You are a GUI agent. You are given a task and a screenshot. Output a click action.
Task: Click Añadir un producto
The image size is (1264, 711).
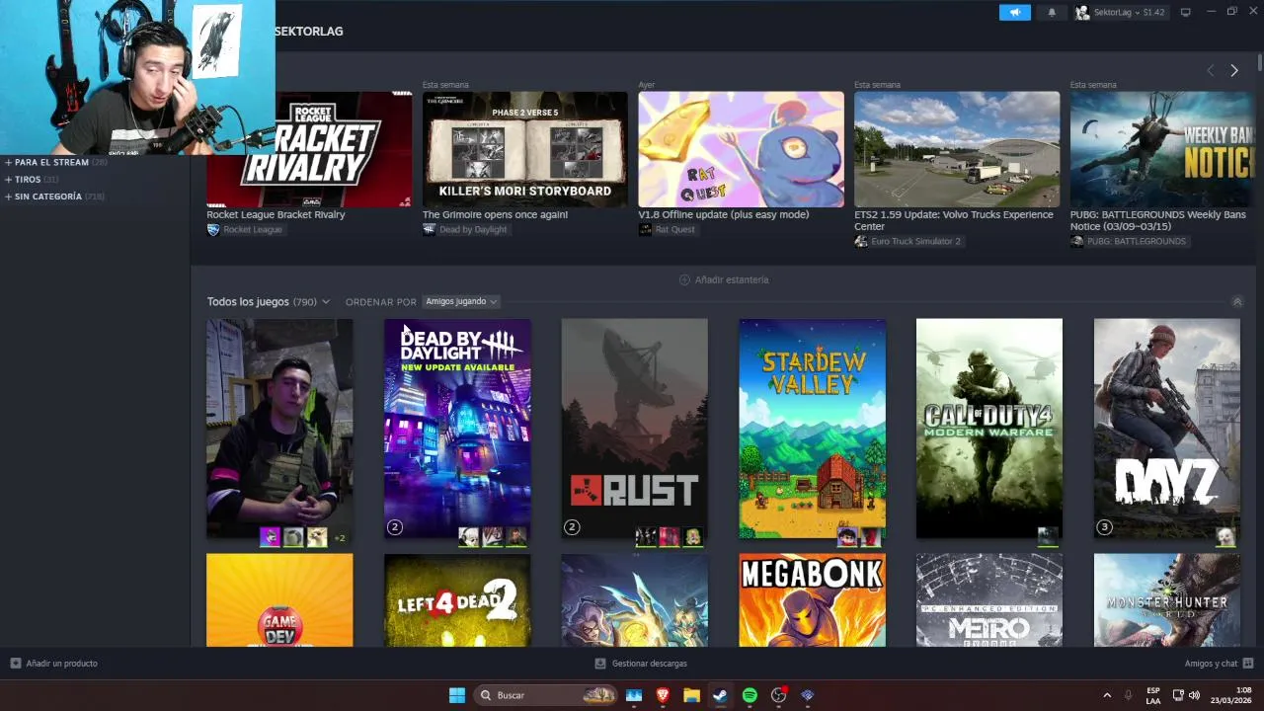click(54, 664)
